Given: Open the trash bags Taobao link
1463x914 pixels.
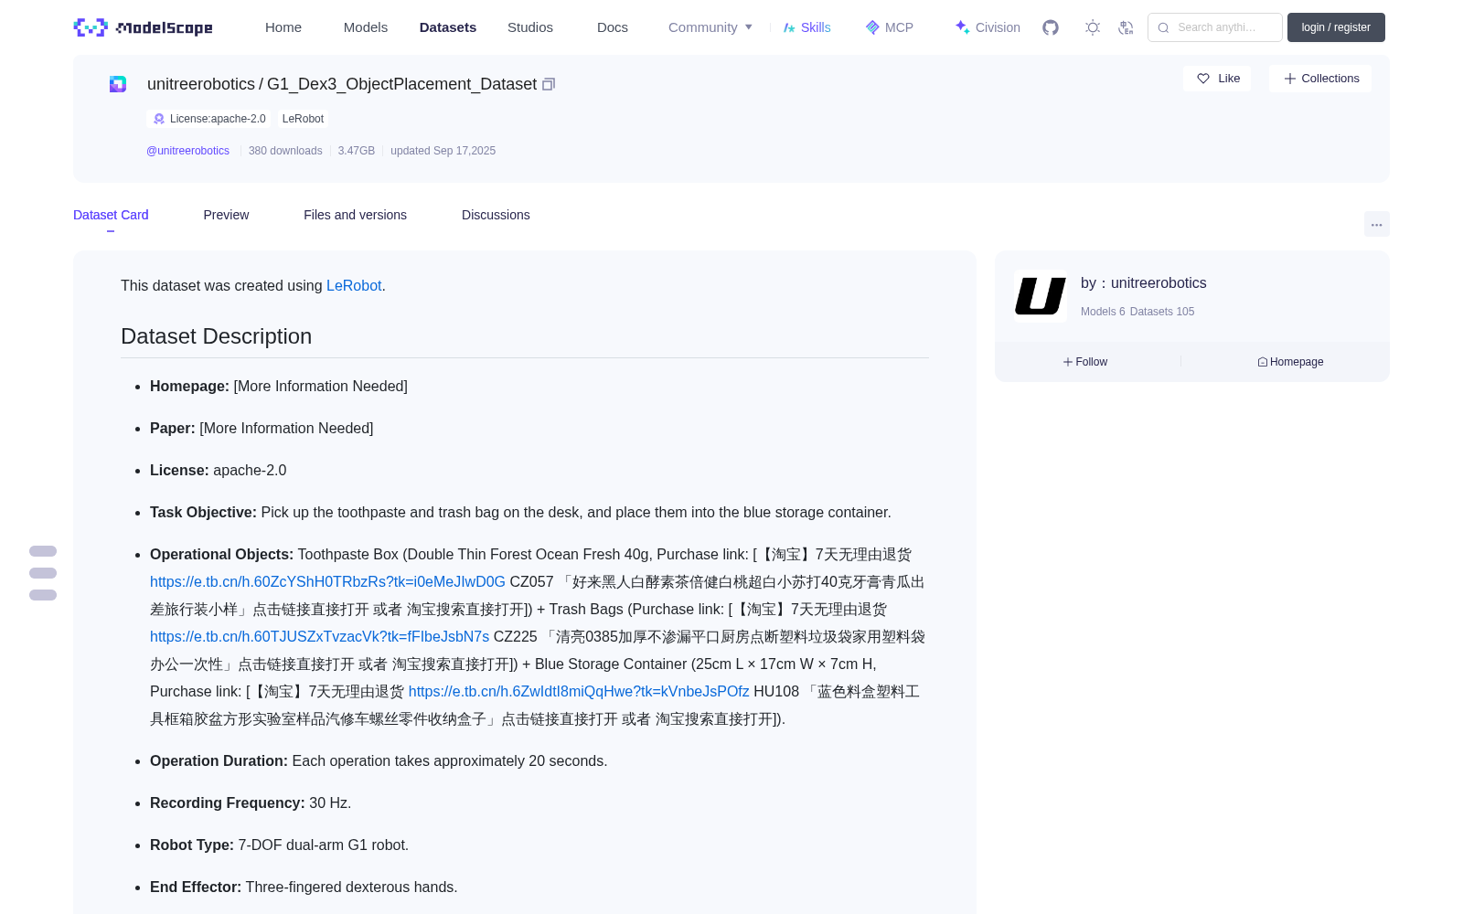Looking at the screenshot, I should [x=319, y=637].
